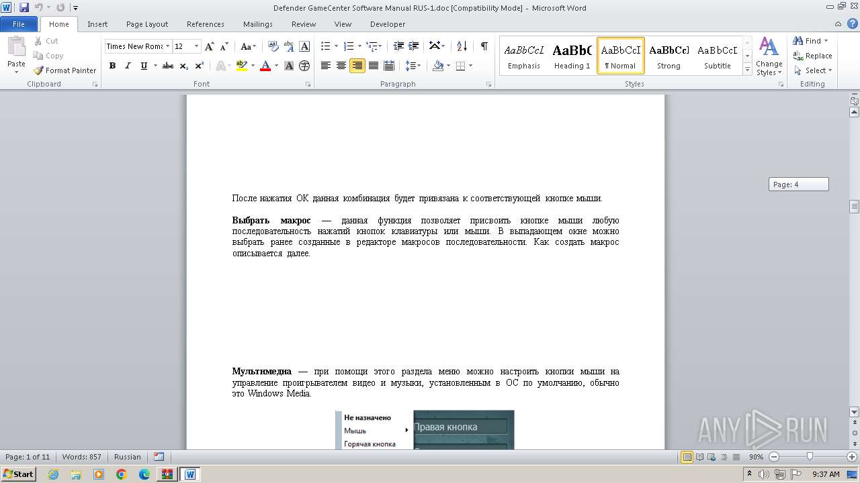
Task: Expand the Styles gallery
Action: tap(747, 69)
